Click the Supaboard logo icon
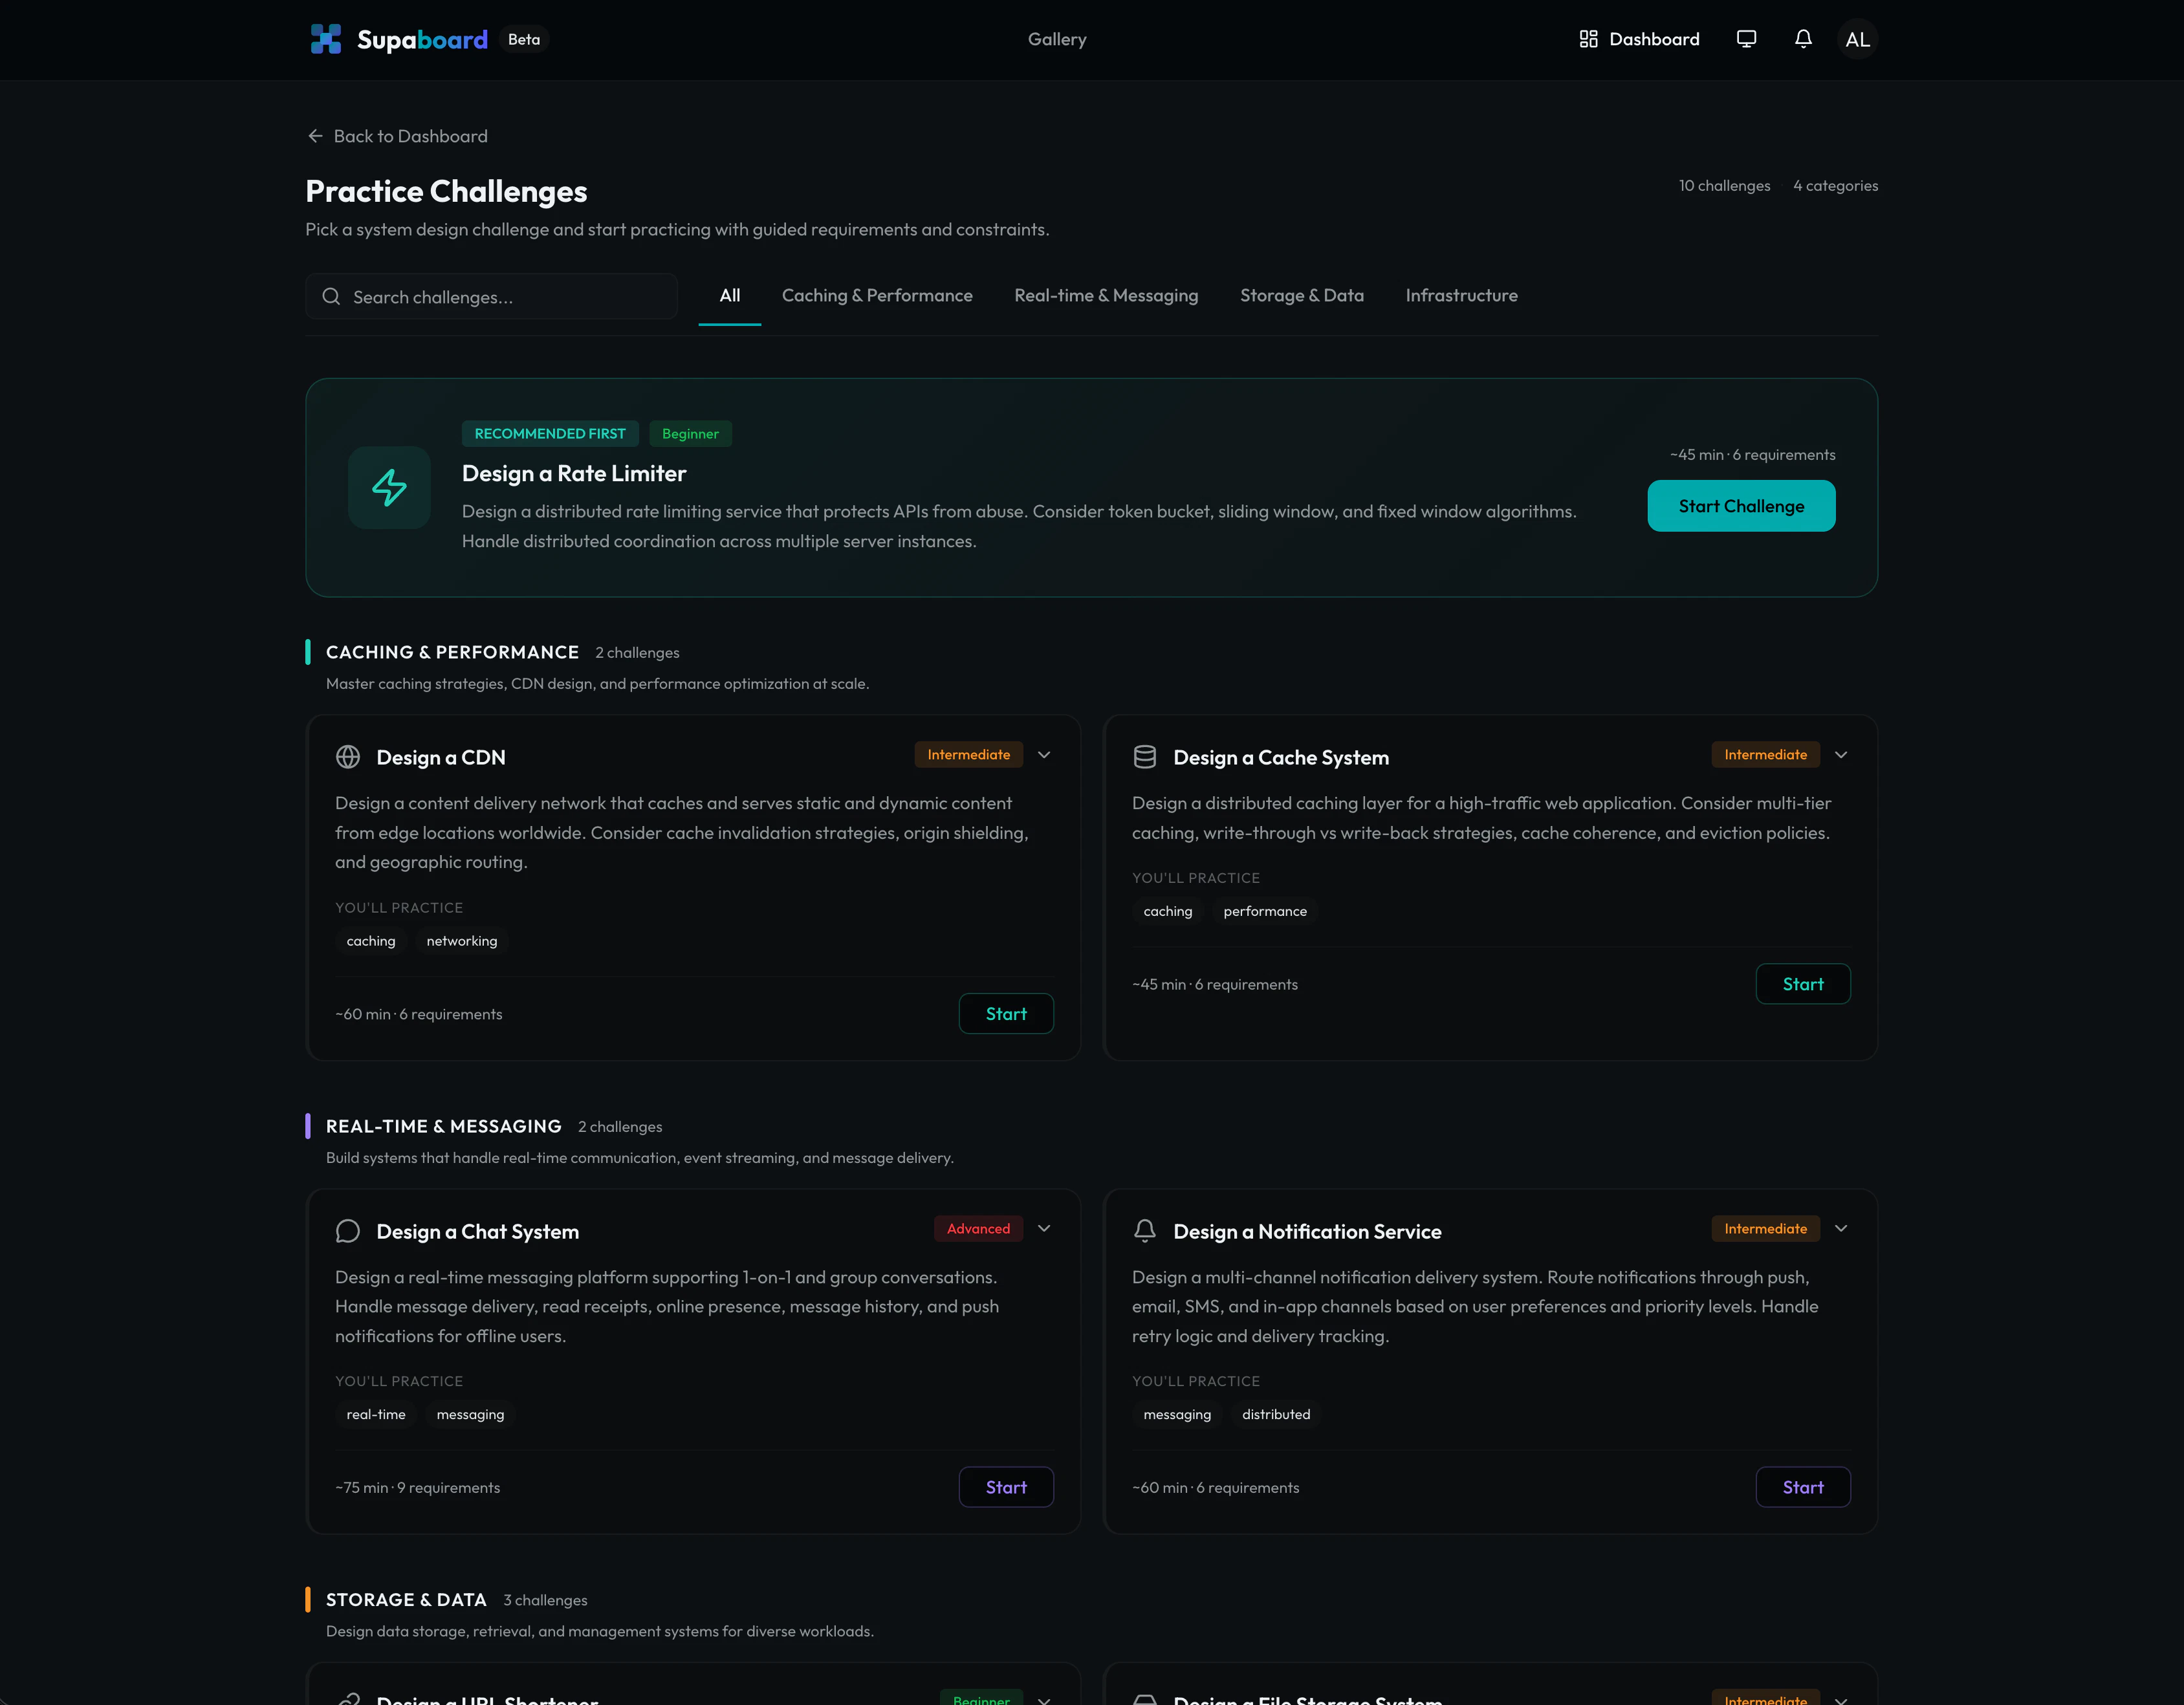Image resolution: width=2184 pixels, height=1705 pixels. point(325,39)
